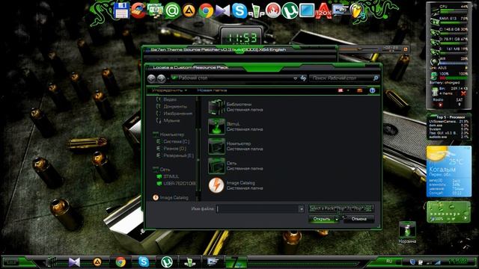479x269 pixels.
Task: Open the blue screen icon in top dock
Action: (307, 11)
